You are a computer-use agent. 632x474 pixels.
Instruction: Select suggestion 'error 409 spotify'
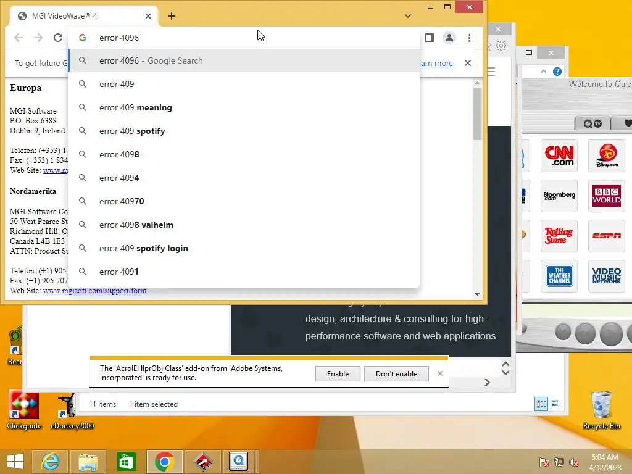pyautogui.click(x=244, y=131)
